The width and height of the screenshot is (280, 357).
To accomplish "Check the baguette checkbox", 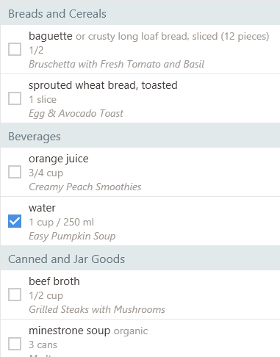I will pyautogui.click(x=15, y=49).
